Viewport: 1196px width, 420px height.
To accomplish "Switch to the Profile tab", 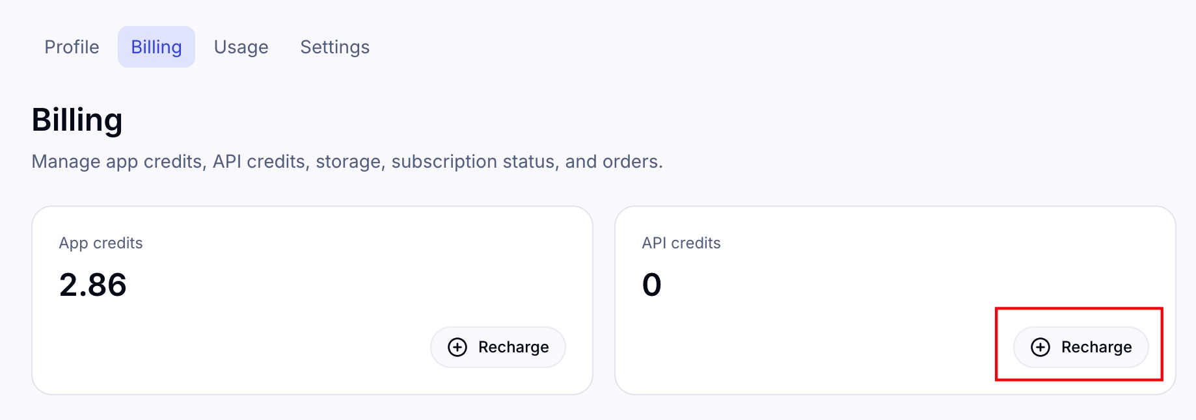I will coord(72,46).
